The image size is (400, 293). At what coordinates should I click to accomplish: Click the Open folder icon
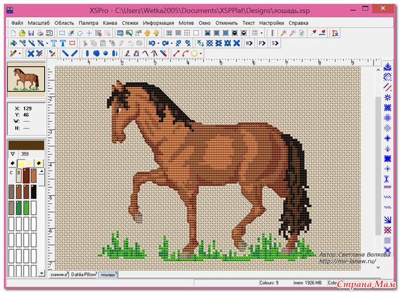pos(22,33)
